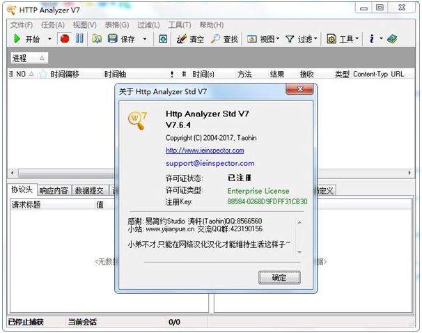Screen dimensions: 422x333
Task: Click the grid options icon left of NO
Action: point(11,74)
